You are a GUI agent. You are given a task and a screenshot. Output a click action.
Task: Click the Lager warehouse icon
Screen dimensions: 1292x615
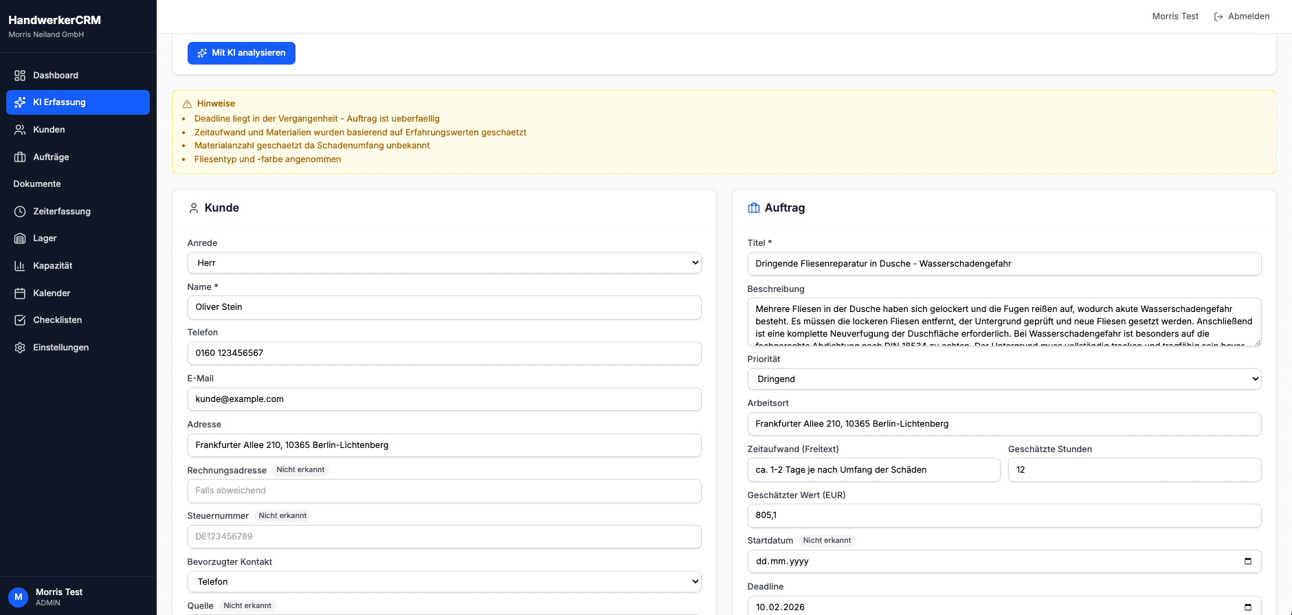(x=20, y=238)
